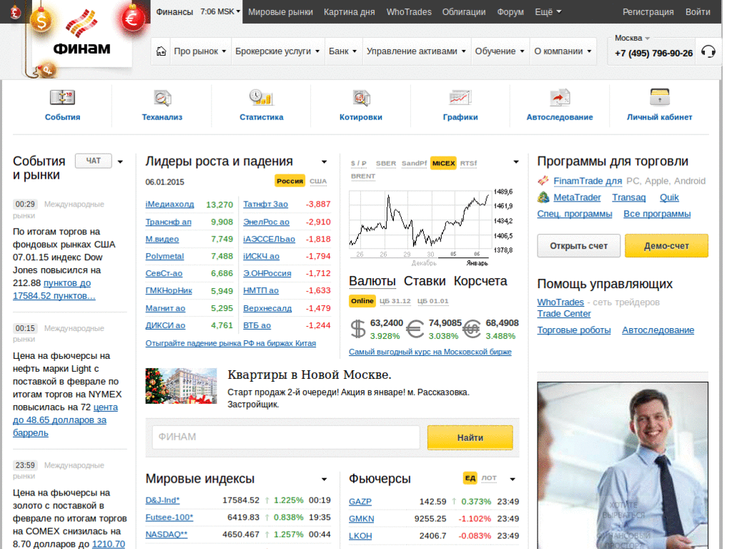Open the Личный кабинет card icon
This screenshot has height=549, width=732.
[x=660, y=97]
